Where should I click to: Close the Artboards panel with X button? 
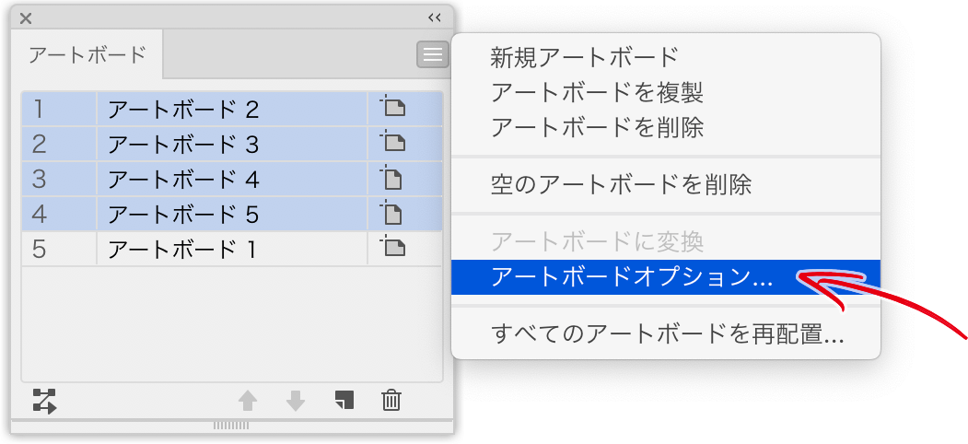[25, 18]
